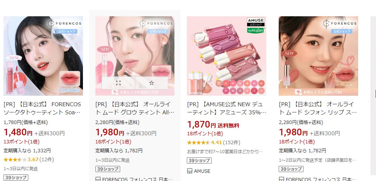This screenshot has height=181, width=376.
Task: Click the 39ショップ badge under AMUSE product
Action: click(x=199, y=160)
